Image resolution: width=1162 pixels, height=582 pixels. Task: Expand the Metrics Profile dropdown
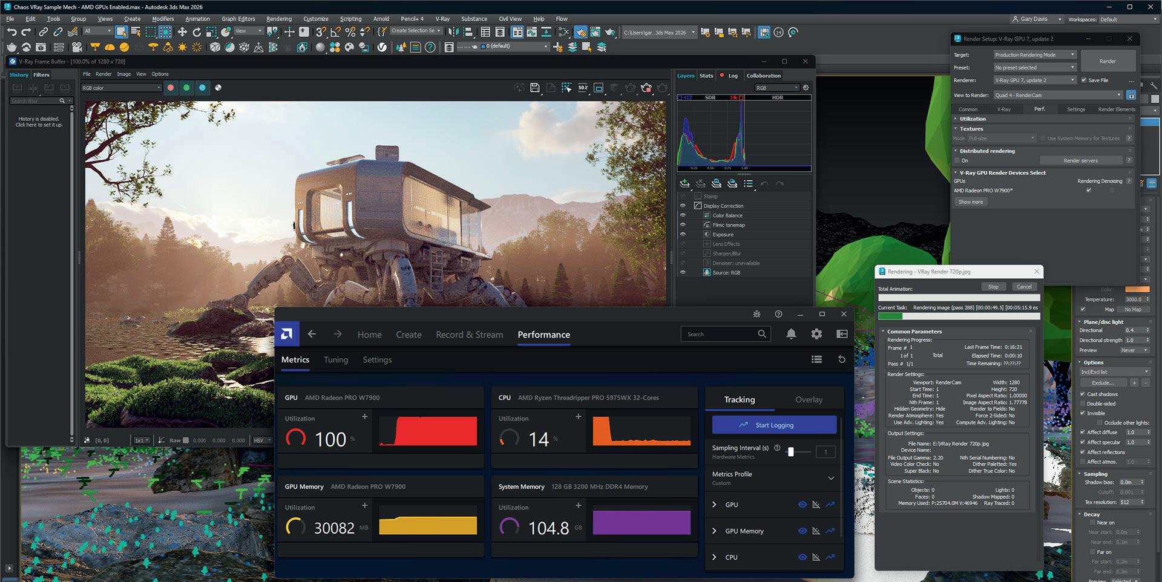click(831, 478)
